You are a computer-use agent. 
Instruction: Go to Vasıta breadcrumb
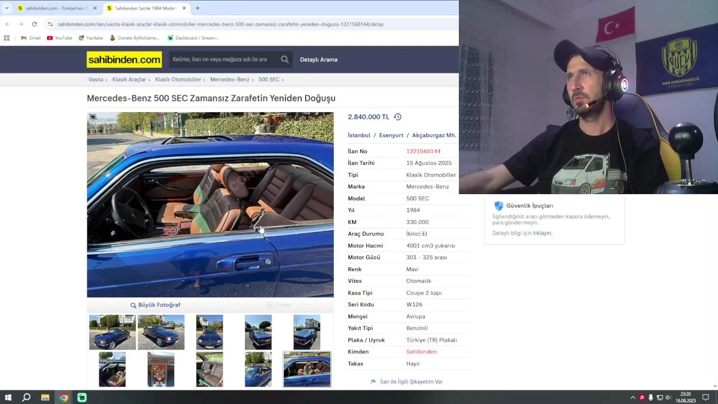(96, 80)
